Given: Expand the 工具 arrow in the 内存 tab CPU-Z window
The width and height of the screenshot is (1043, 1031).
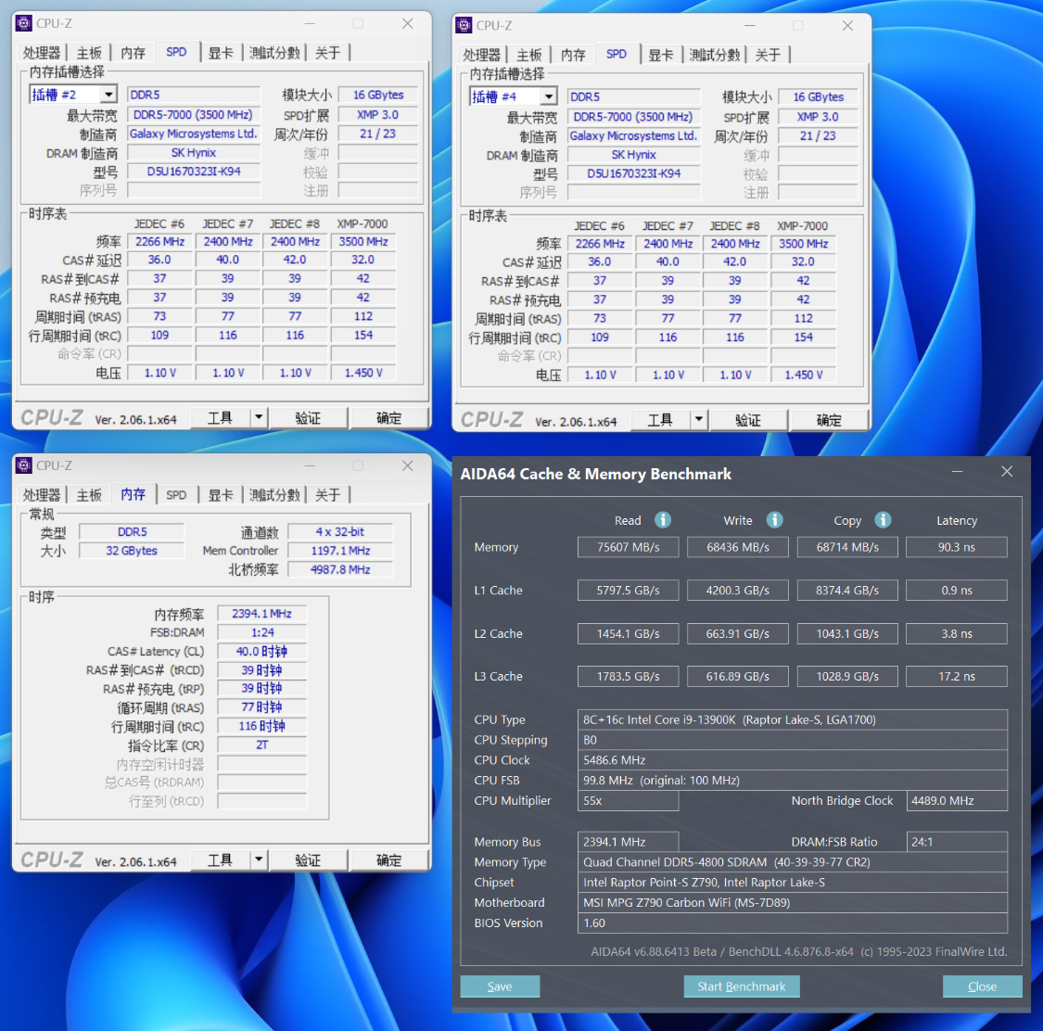Looking at the screenshot, I should click(x=258, y=860).
